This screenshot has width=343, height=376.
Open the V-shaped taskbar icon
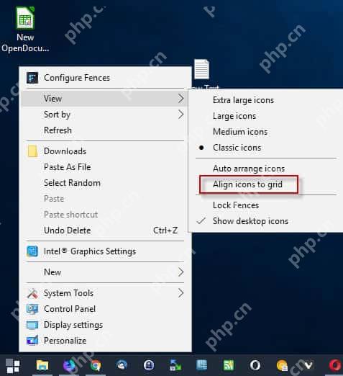click(x=308, y=366)
